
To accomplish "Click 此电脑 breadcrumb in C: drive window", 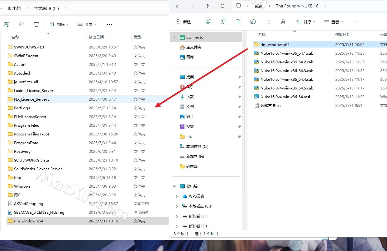I will pyautogui.click(x=15, y=8).
